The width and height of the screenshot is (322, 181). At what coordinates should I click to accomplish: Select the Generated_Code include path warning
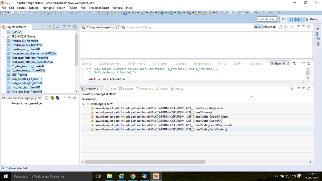point(197,108)
